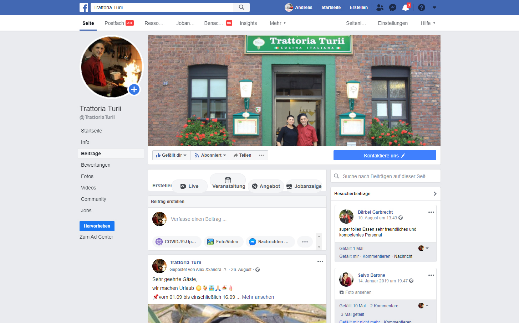Create a Veranstaltung event
519x323 pixels.
coord(228,183)
